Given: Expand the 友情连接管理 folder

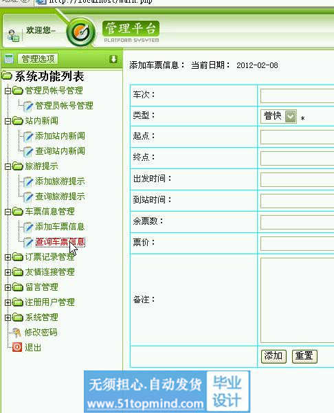Looking at the screenshot, I should coord(8,272).
